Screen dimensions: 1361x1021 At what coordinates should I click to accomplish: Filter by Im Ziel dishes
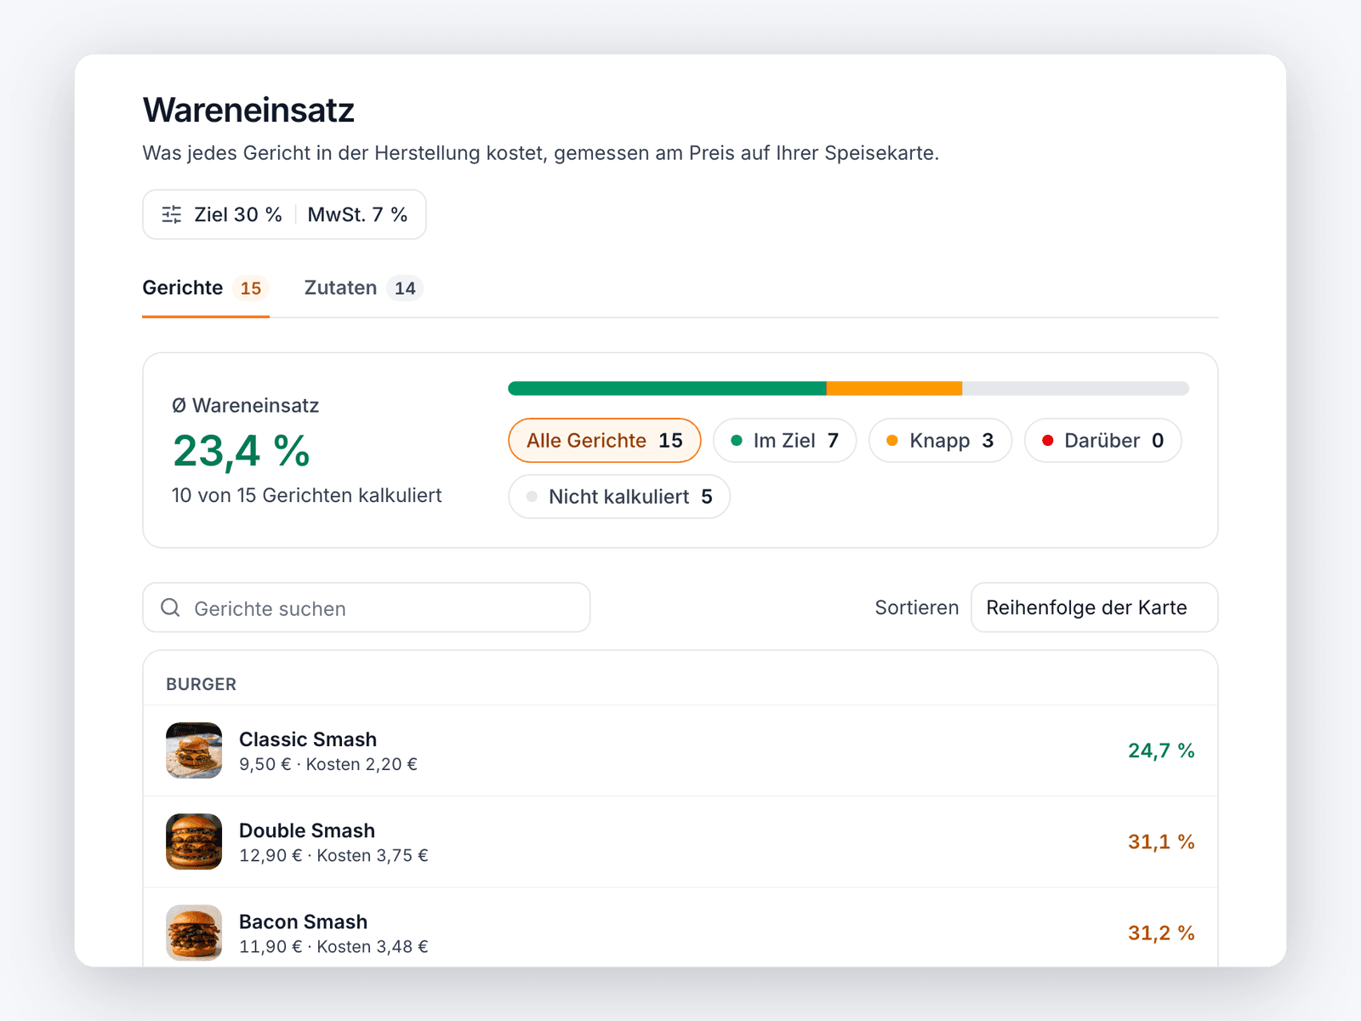tap(784, 441)
